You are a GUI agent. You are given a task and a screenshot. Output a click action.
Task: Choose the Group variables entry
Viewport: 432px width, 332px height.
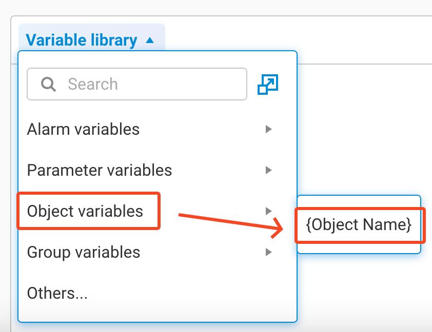click(x=84, y=252)
